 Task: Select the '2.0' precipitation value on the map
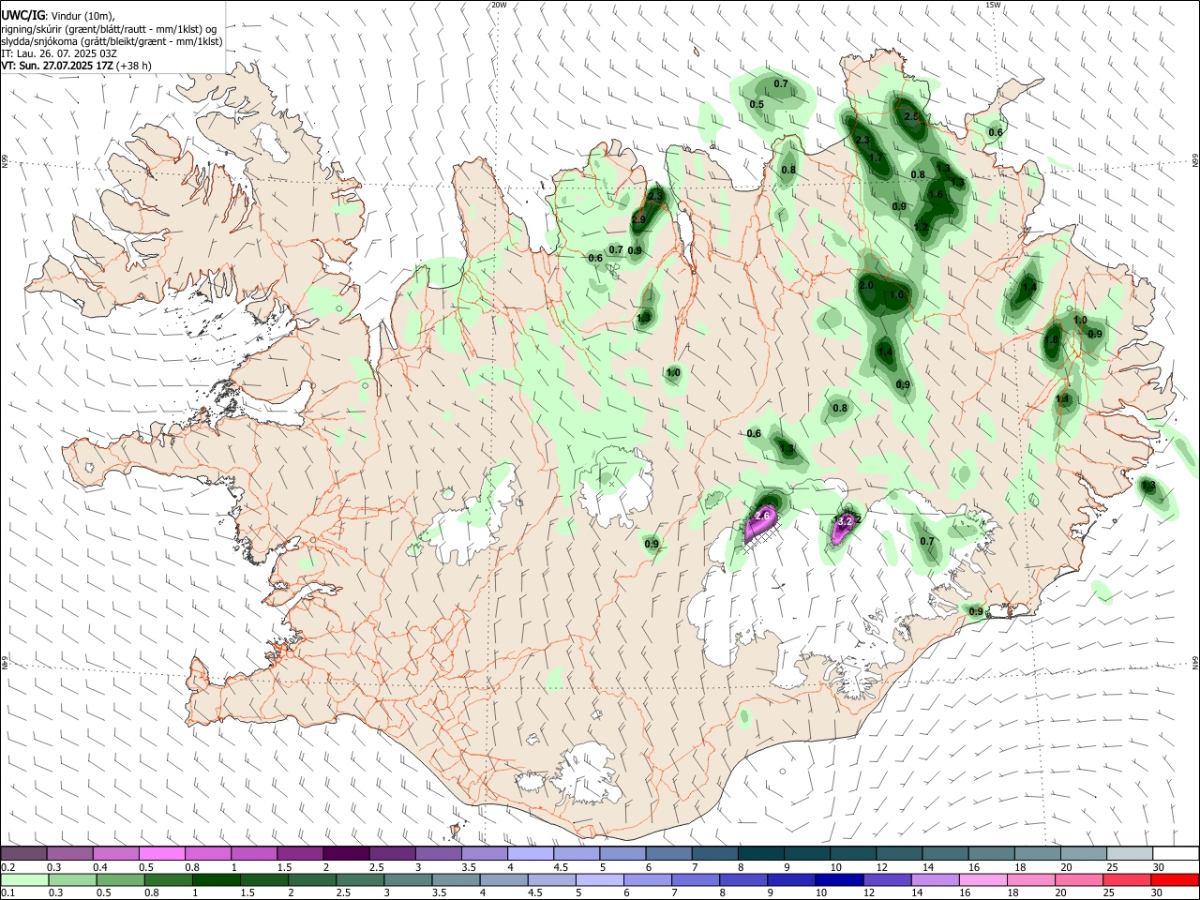tap(866, 285)
